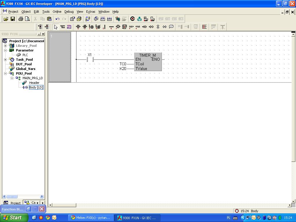The height and width of the screenshot is (222, 296).
Task: Restore the Function Block window
Action: coord(28,209)
